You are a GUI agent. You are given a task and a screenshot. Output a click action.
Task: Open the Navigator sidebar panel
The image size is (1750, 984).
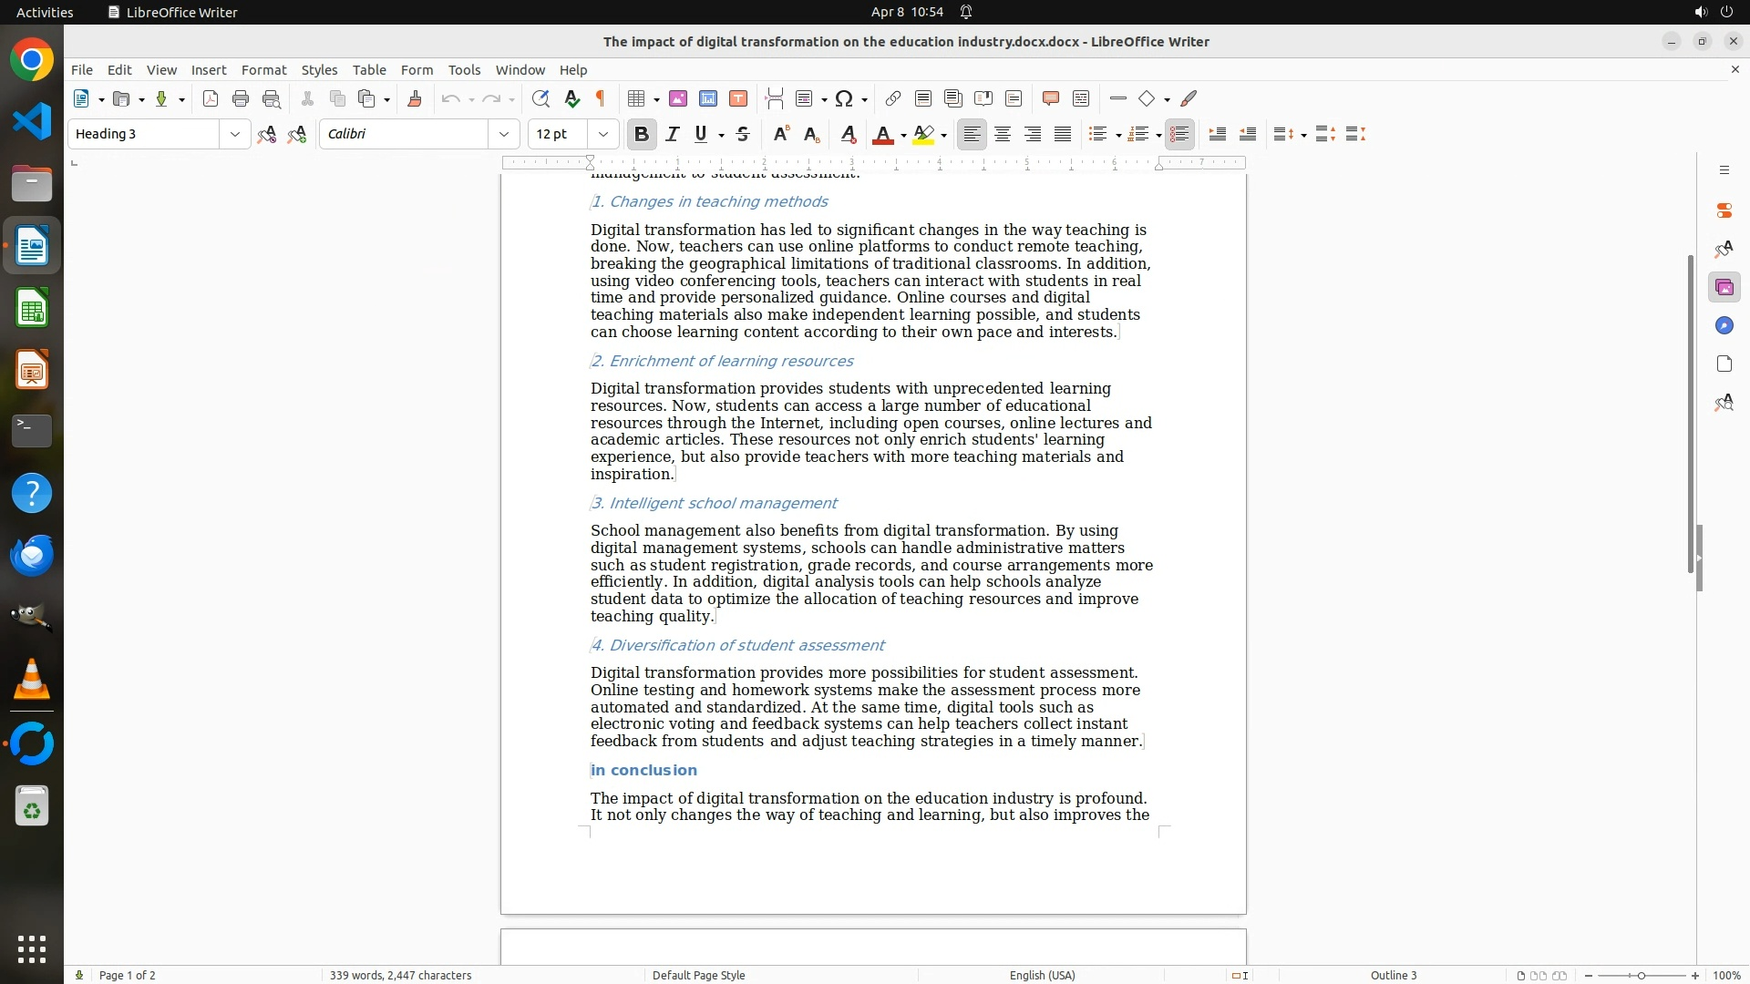[x=1724, y=326]
